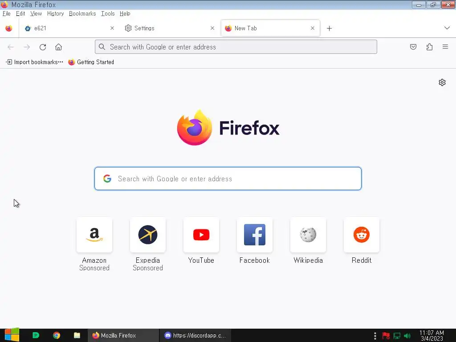Focus the address bar search field

tap(236, 47)
